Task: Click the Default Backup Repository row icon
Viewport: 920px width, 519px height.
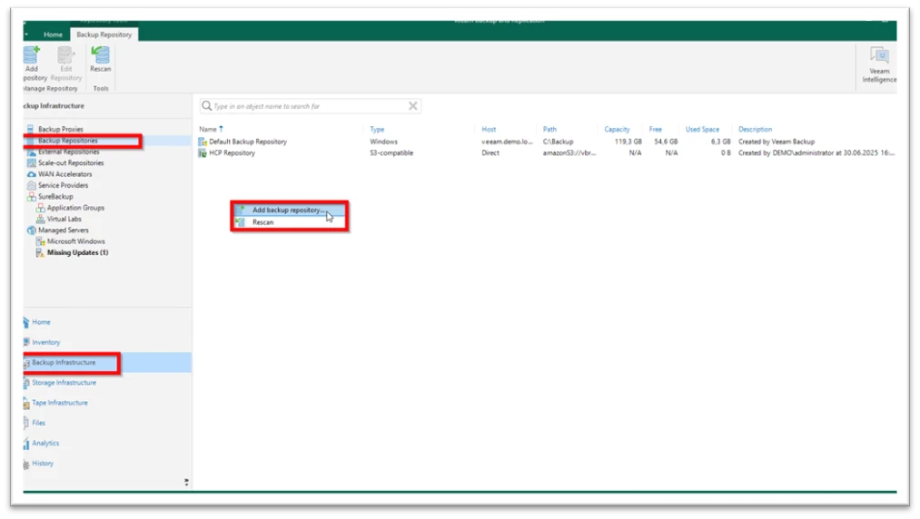Action: [203, 142]
